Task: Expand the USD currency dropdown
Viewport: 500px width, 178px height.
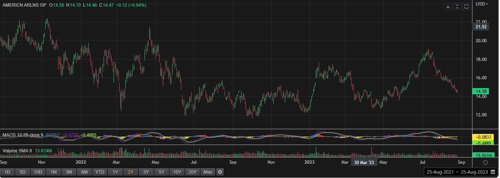Action: point(482,4)
